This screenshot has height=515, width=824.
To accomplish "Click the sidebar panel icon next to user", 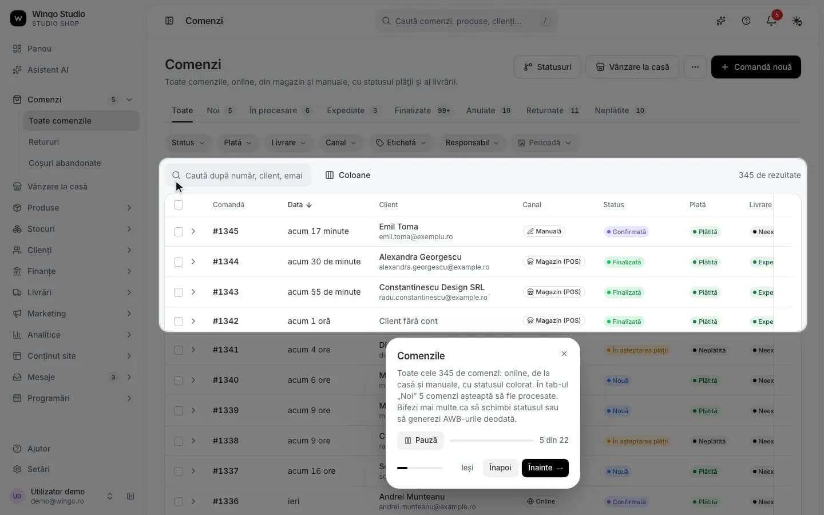I will [x=130, y=496].
